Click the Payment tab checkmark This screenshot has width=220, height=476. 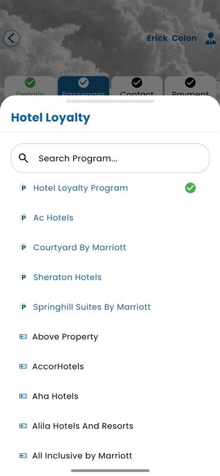coord(190,82)
